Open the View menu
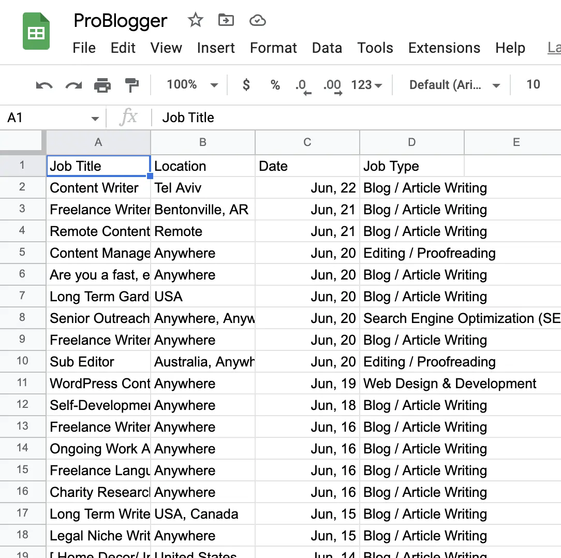Image resolution: width=561 pixels, height=558 pixels. tap(166, 48)
